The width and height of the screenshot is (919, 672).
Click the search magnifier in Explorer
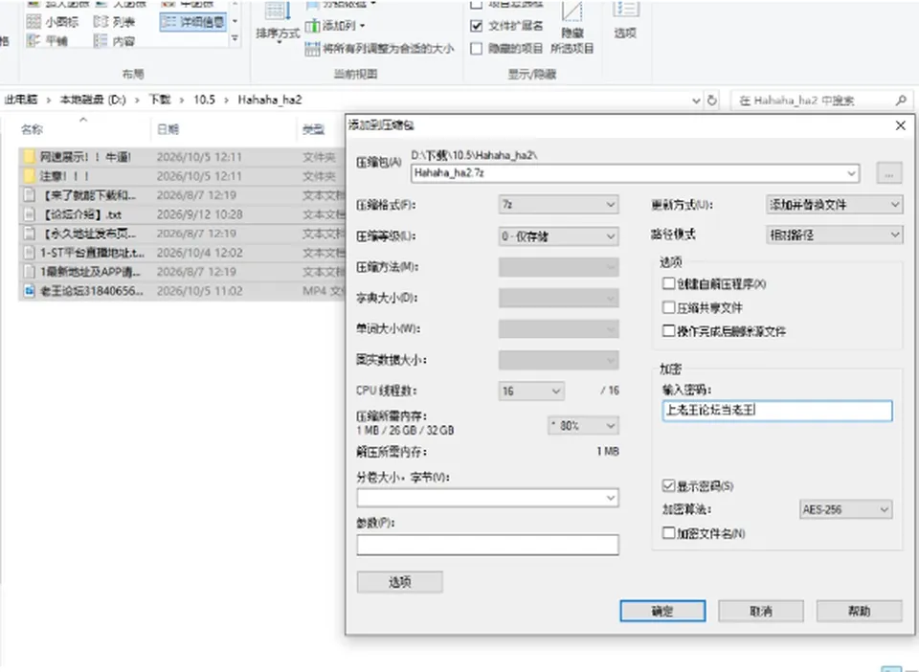coord(901,101)
